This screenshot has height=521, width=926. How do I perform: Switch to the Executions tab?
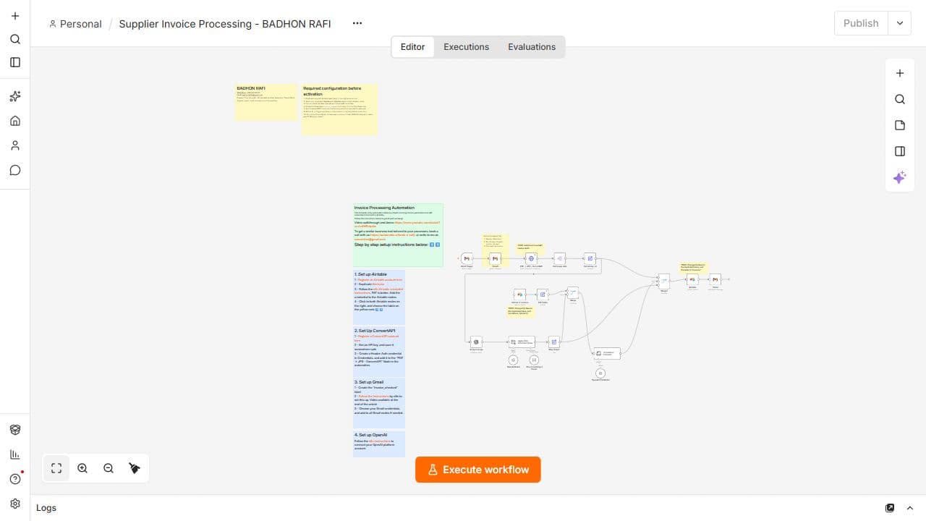467,47
